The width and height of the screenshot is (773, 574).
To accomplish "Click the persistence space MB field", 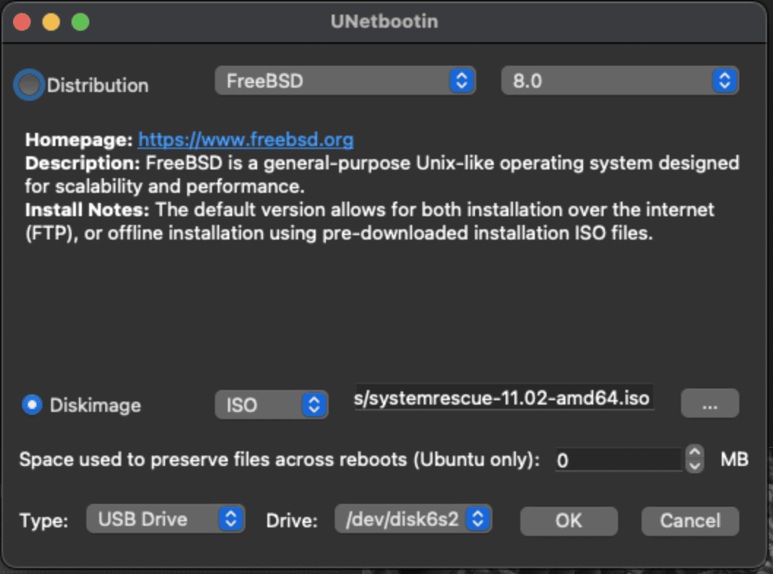I will tap(618, 460).
